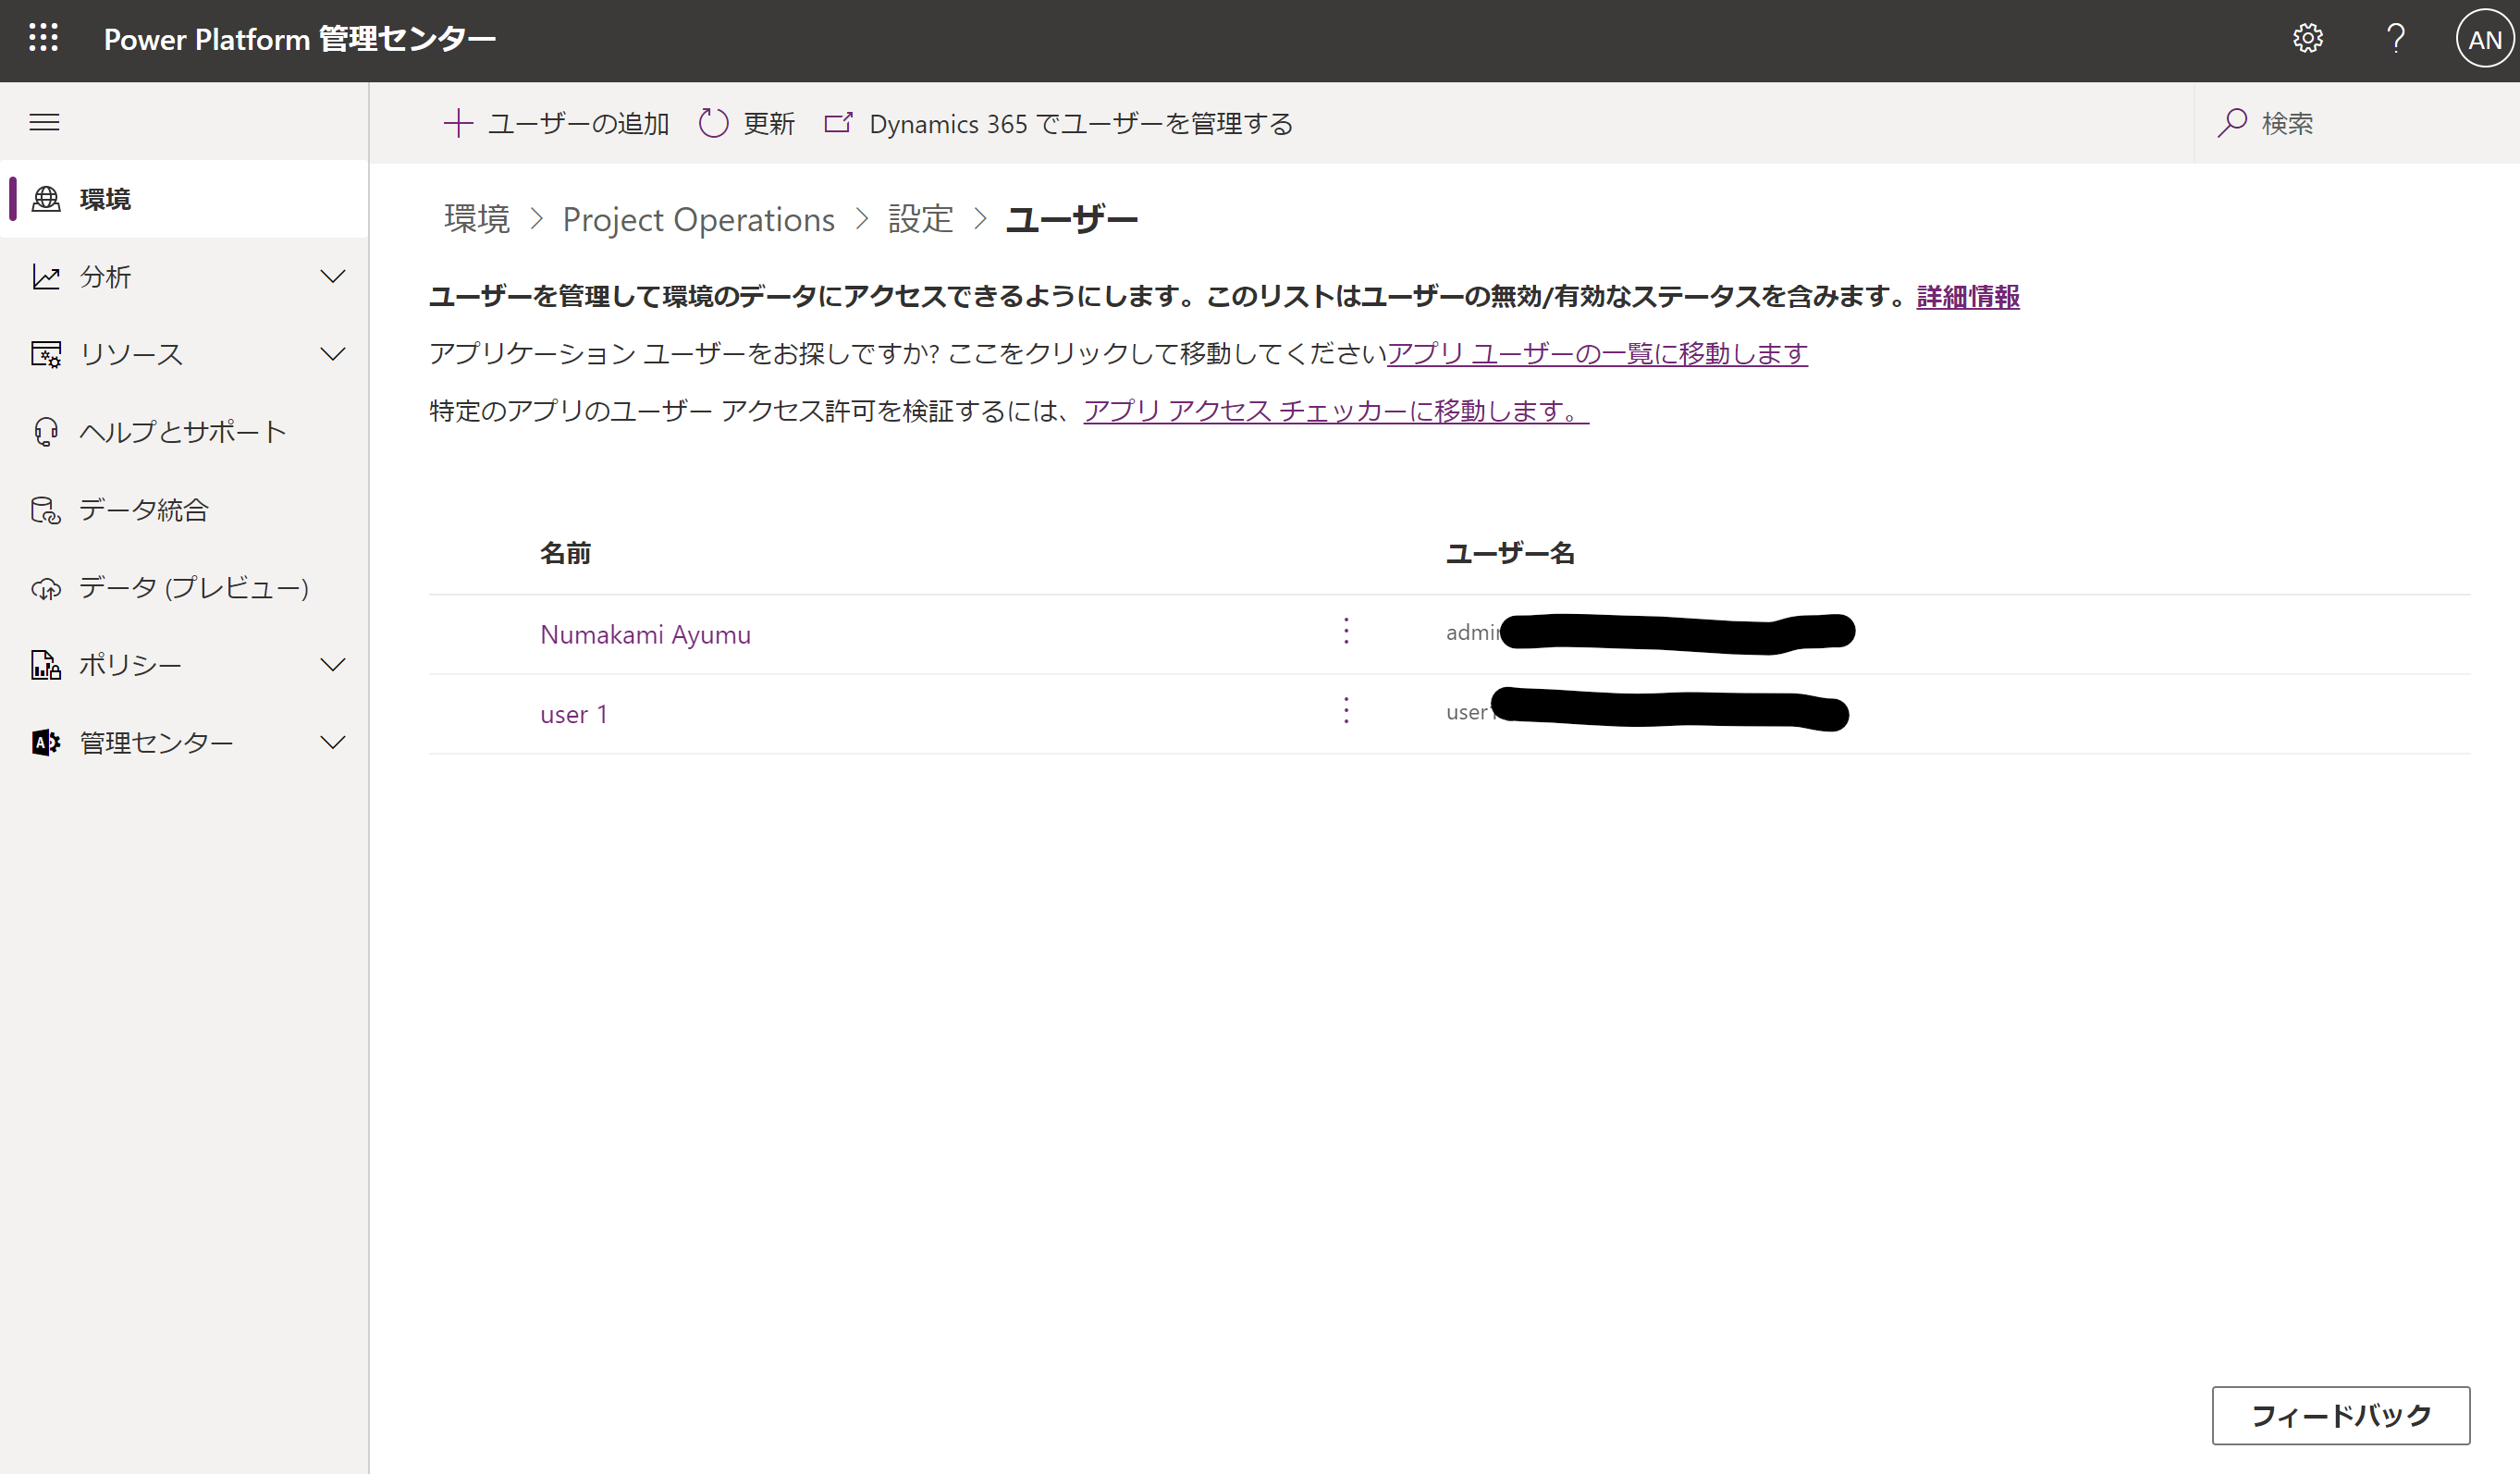
Task: Expand the 分析 chevron
Action: tap(333, 277)
